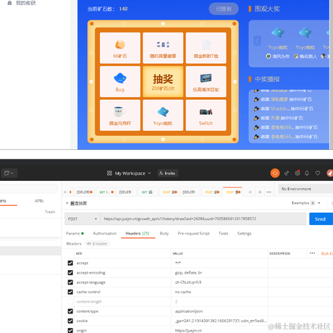The image size is (333, 333).
Task: Open the POST method dropdown
Action: (x=83, y=219)
